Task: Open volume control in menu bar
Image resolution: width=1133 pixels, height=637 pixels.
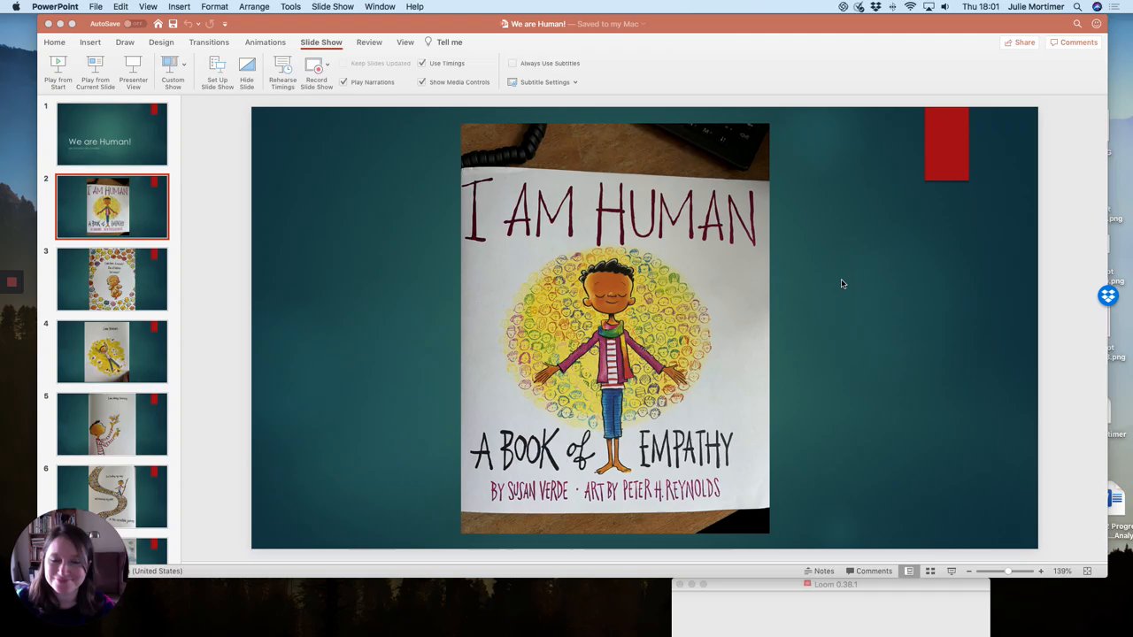Action: pyautogui.click(x=944, y=6)
